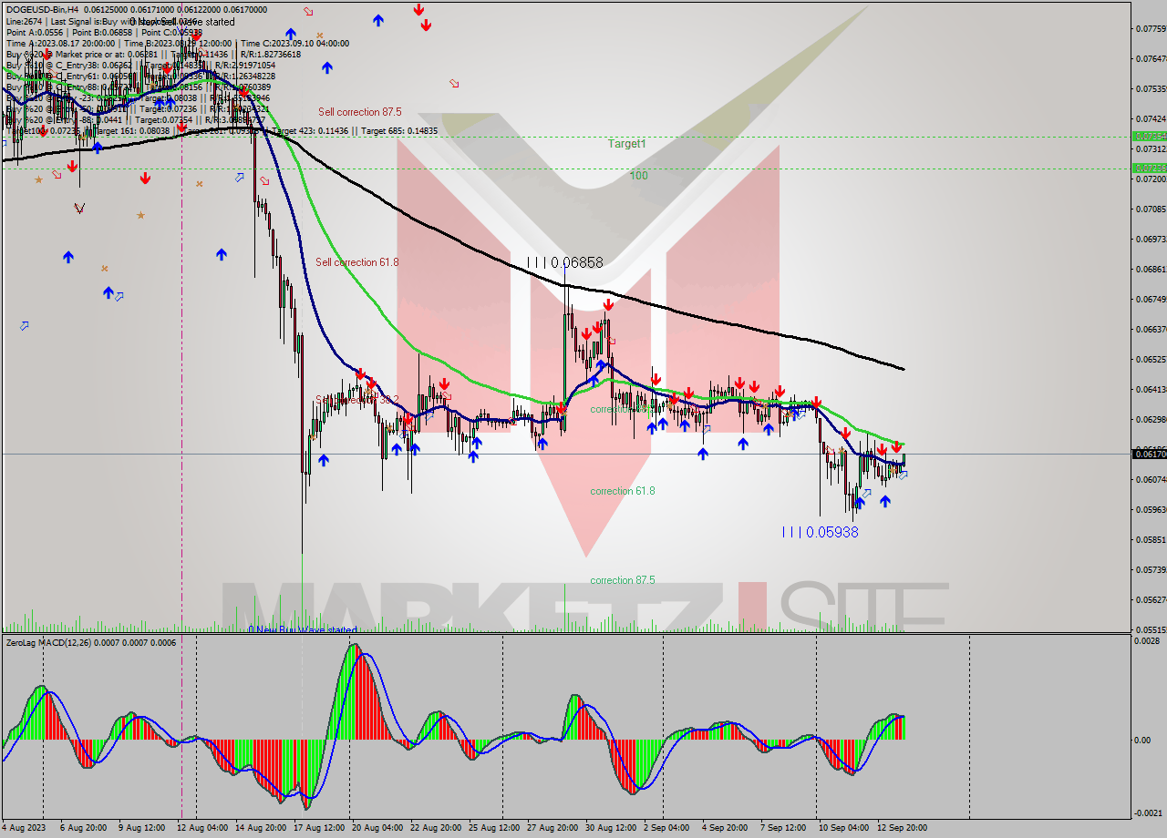Select the '0.06858' swing high label

(x=565, y=262)
